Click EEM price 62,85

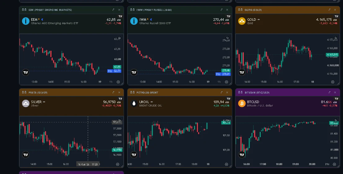coord(111,20)
